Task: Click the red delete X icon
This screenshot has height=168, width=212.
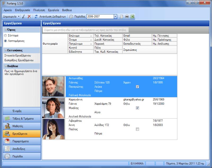Action: (x=29, y=16)
